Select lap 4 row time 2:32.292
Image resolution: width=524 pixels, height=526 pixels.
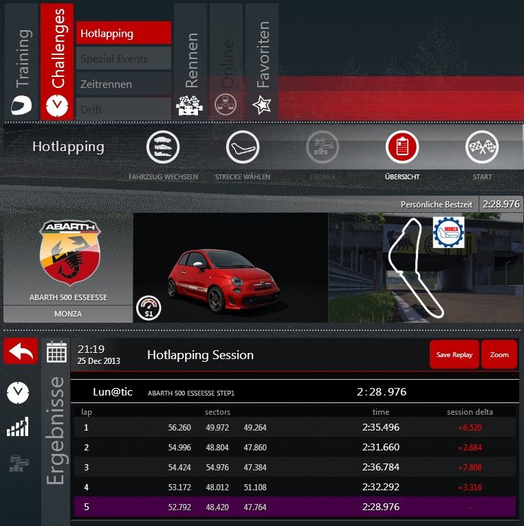click(x=380, y=486)
